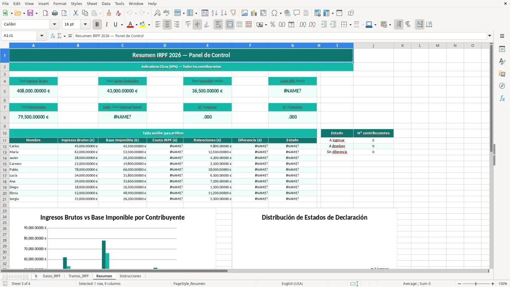Toggle Align Right
Screen dimensions: 510x287
point(176,25)
